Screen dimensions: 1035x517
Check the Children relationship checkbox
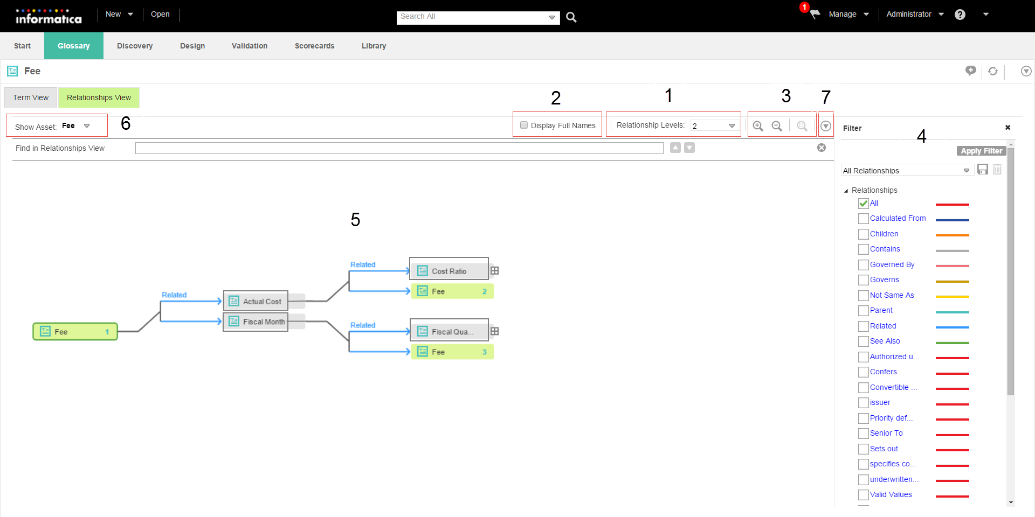[864, 234]
